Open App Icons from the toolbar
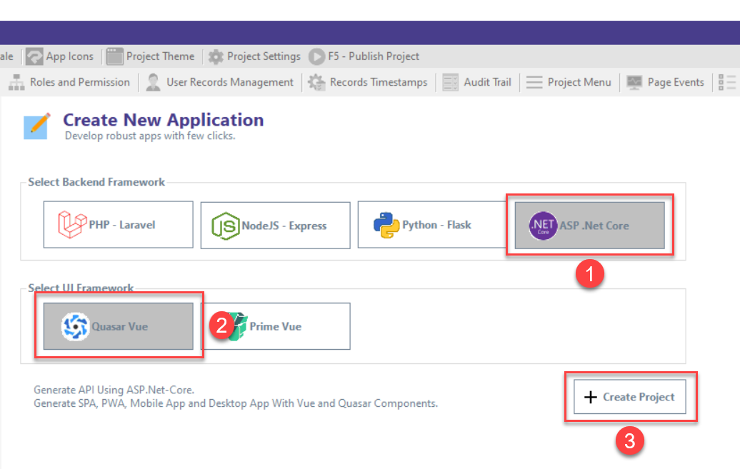This screenshot has width=740, height=469. [x=60, y=56]
